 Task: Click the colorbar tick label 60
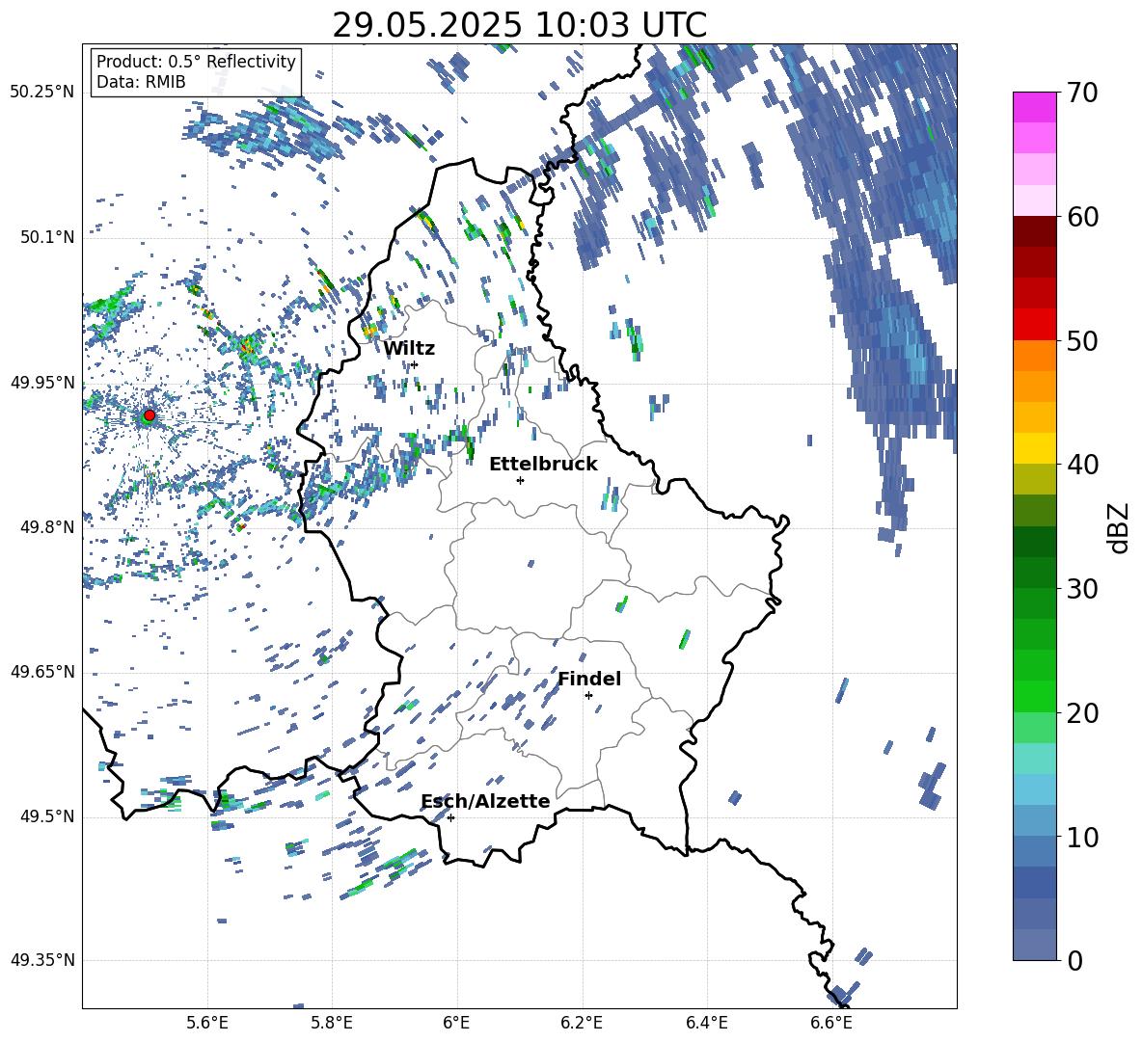[x=1082, y=217]
